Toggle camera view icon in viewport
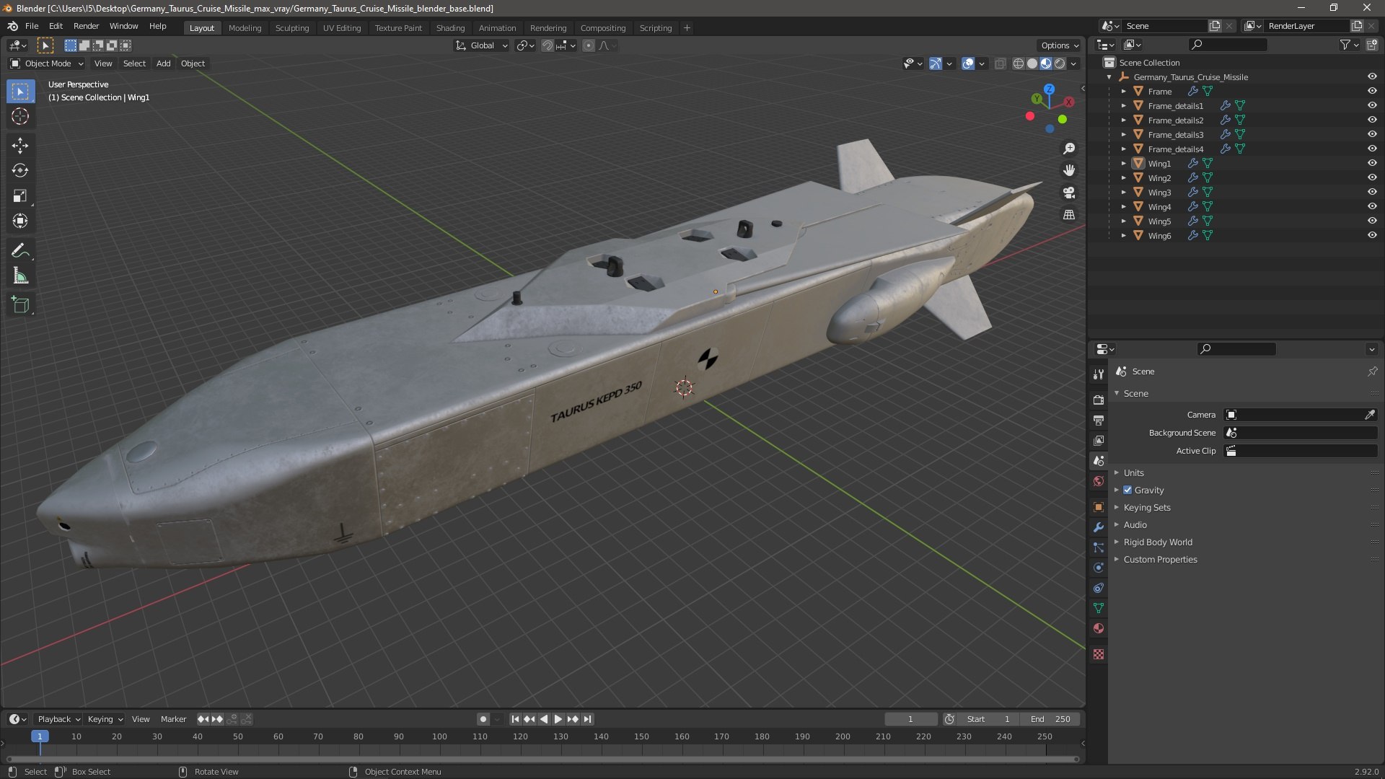Viewport: 1385px width, 779px height. coord(1069,193)
